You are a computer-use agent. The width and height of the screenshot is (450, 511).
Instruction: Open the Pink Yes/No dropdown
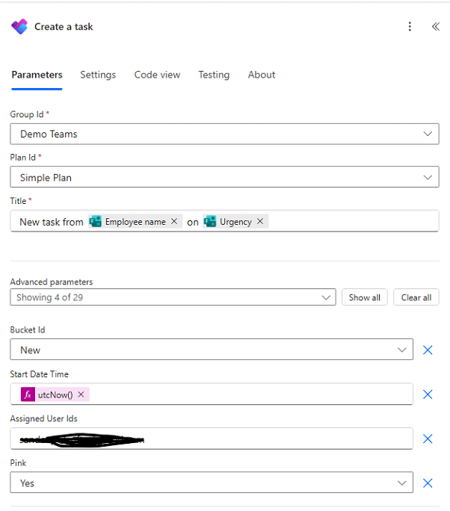[x=402, y=483]
